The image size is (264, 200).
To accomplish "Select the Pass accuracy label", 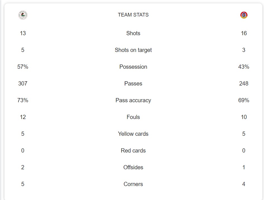I will tap(133, 100).
